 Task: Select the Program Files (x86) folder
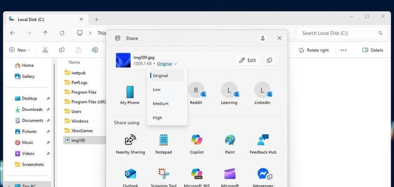click(85, 102)
